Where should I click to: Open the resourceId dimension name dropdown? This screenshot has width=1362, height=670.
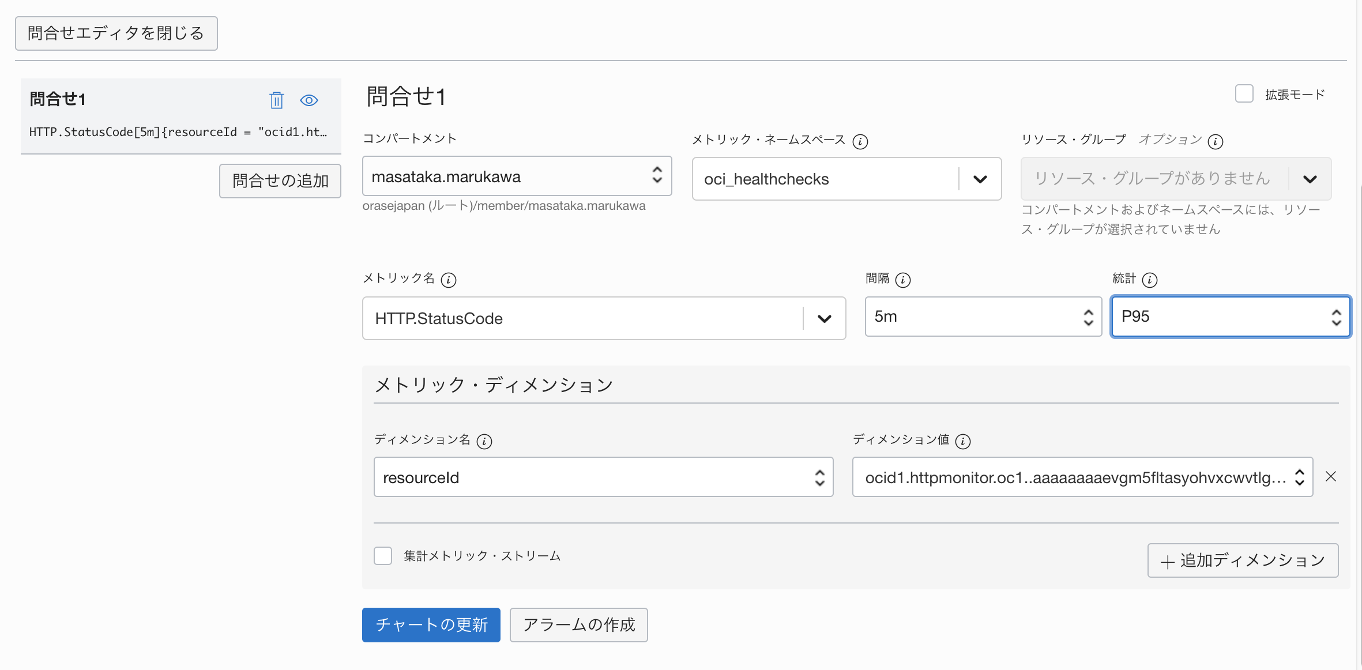click(604, 477)
